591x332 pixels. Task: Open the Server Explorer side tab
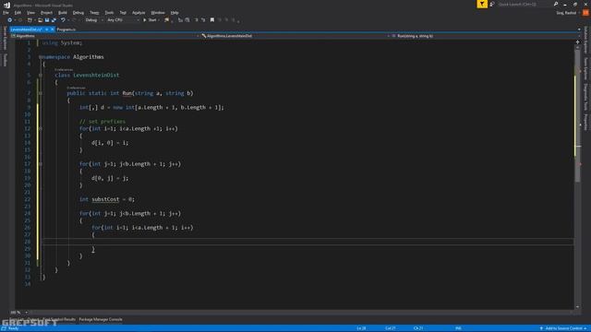[5, 38]
